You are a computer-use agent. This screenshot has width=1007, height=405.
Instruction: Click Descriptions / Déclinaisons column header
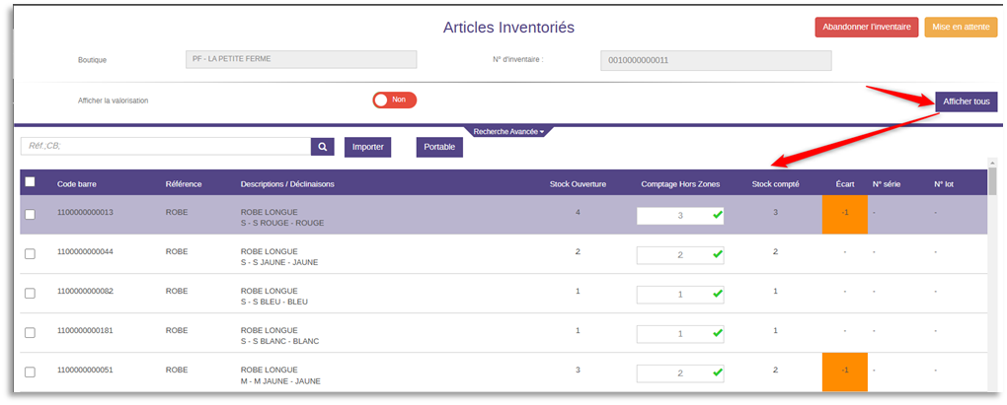coord(287,184)
